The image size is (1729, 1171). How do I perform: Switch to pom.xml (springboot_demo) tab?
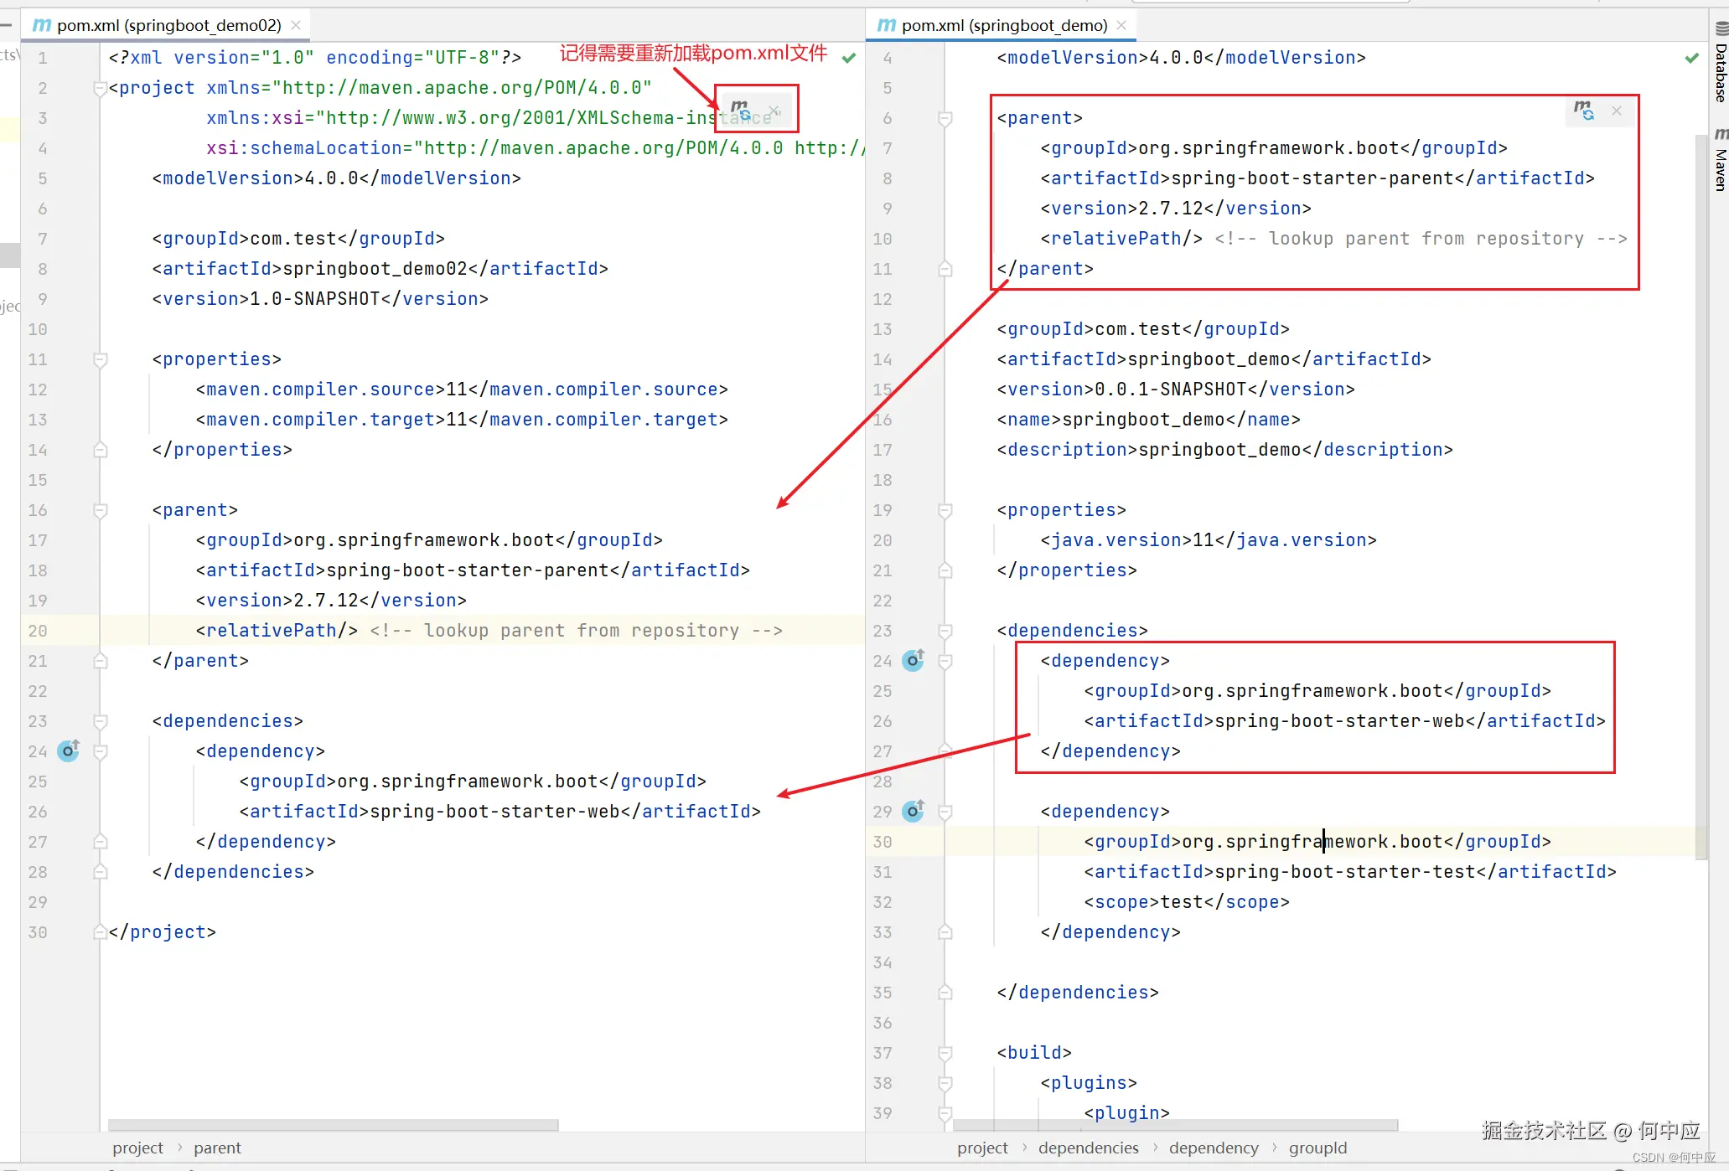[x=1003, y=25]
